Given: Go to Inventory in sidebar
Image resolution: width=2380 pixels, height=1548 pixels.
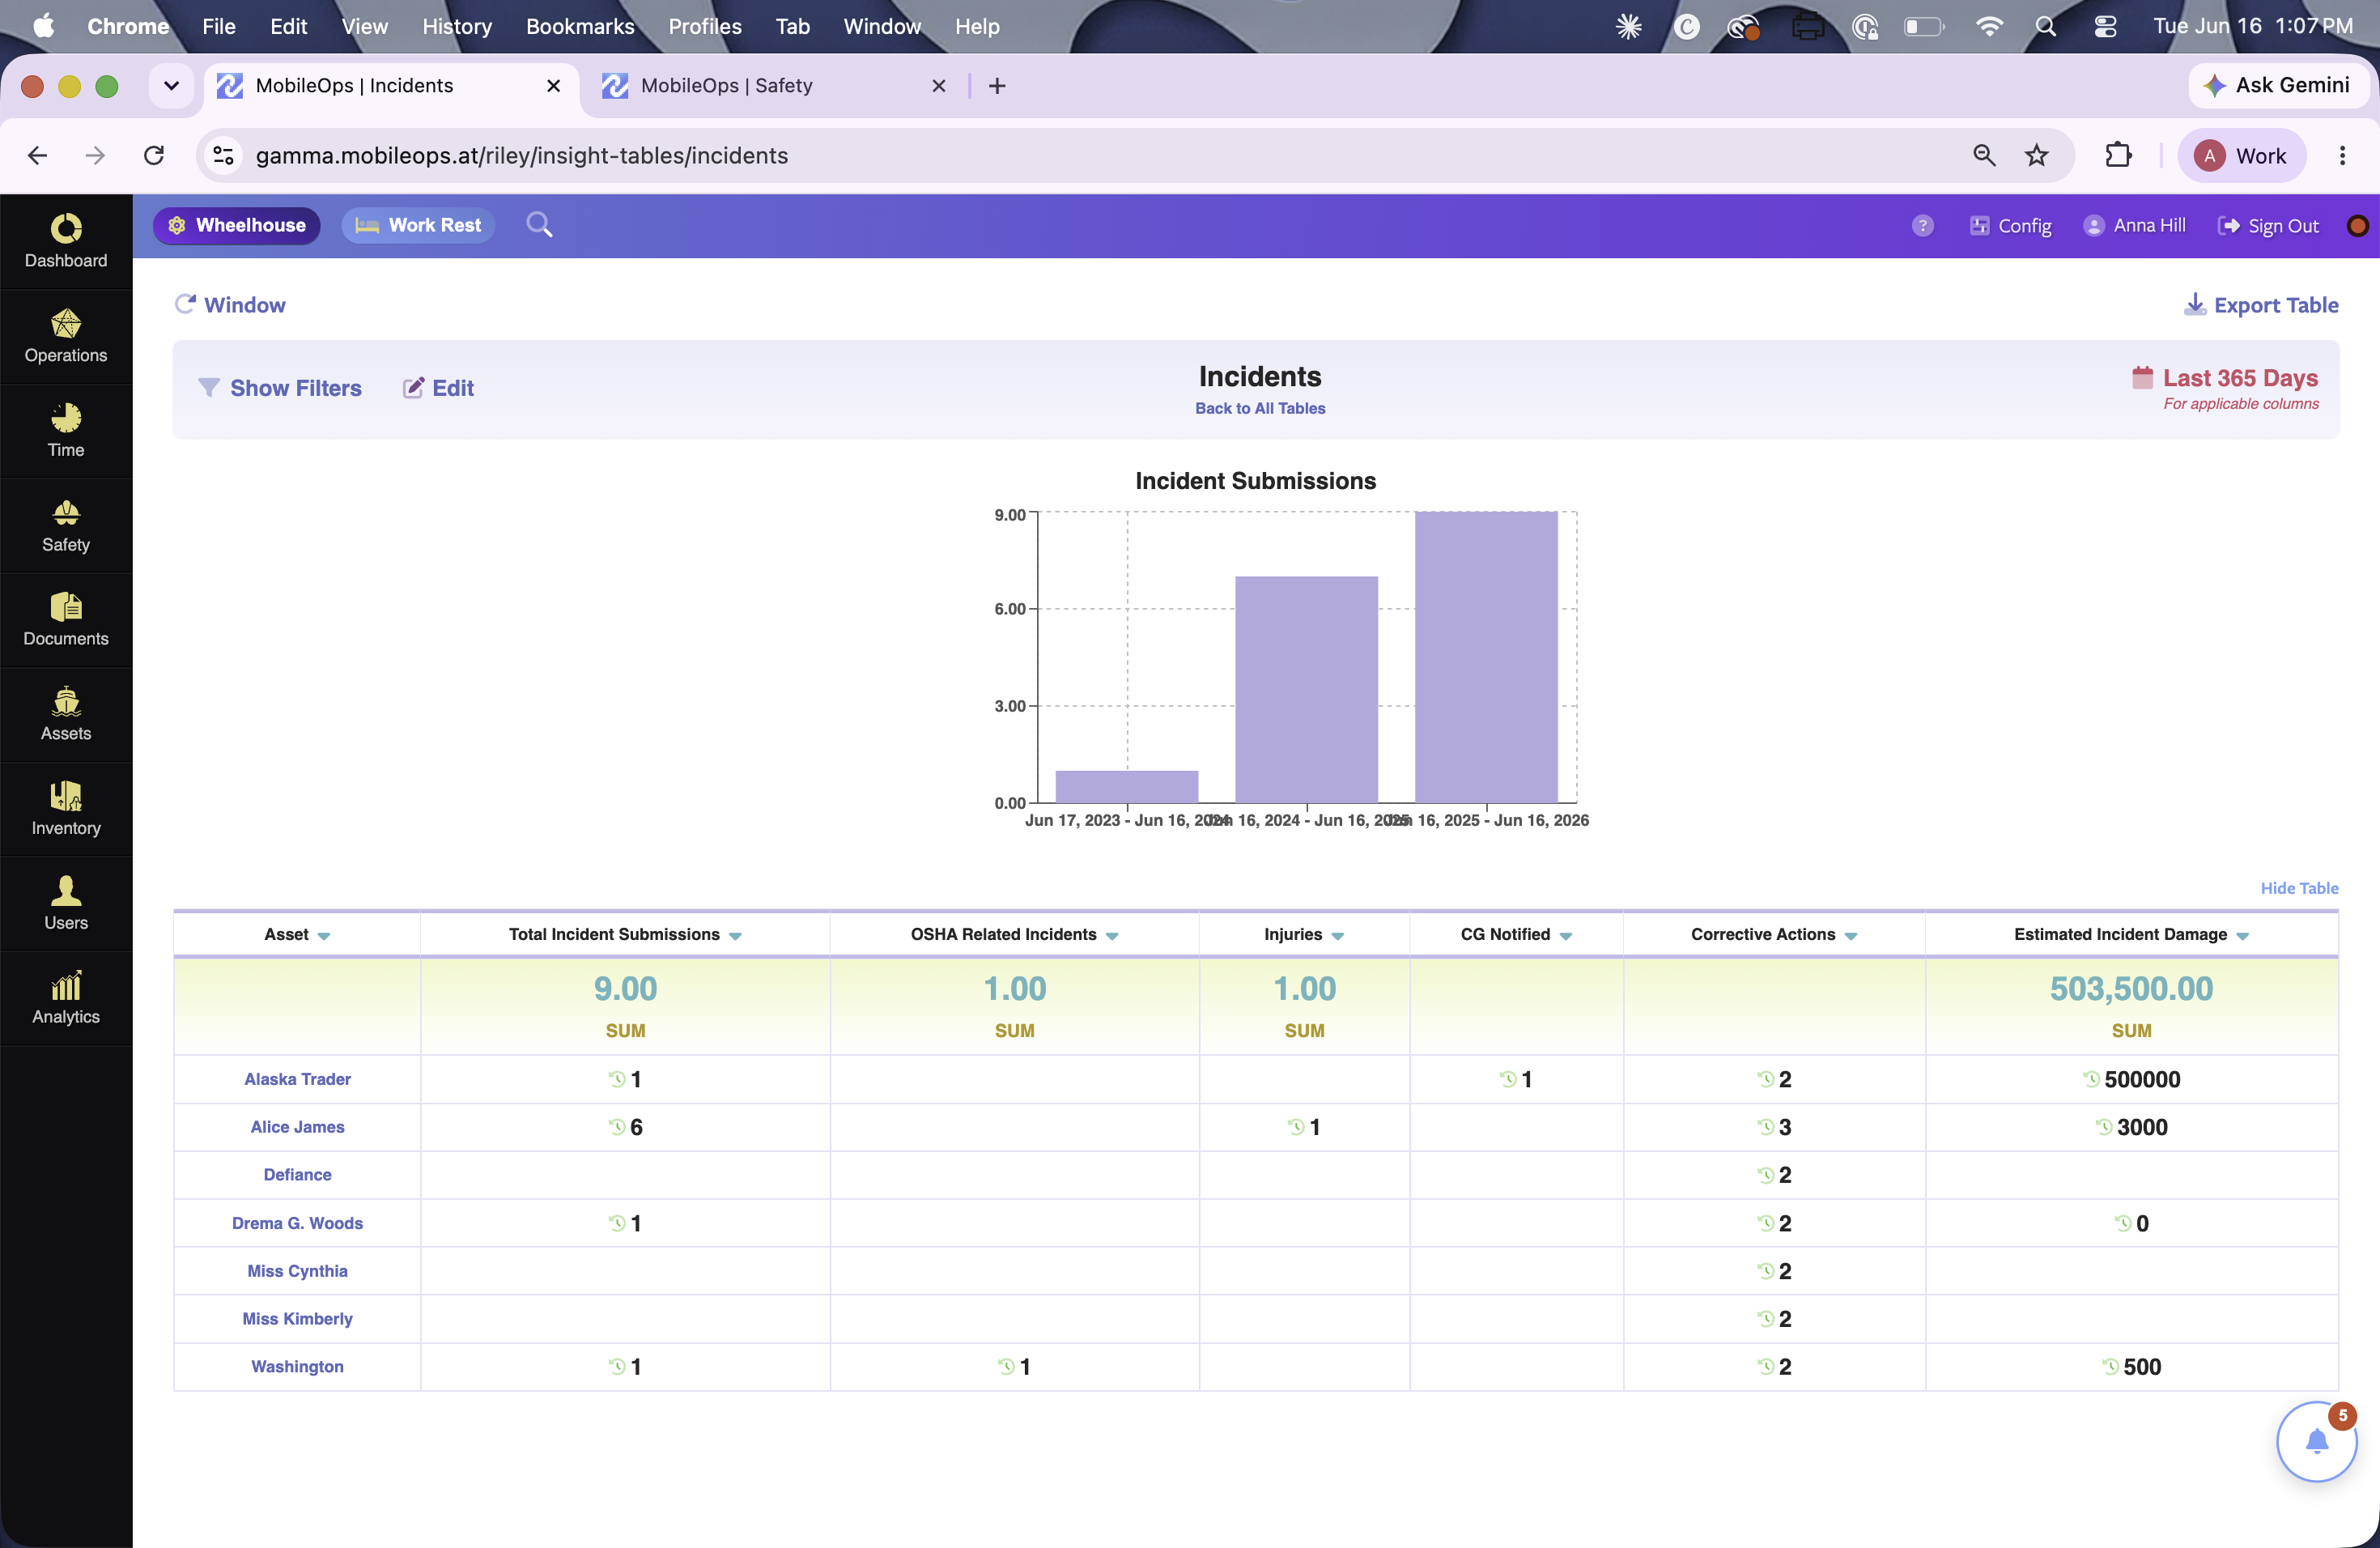Looking at the screenshot, I should pos(66,809).
